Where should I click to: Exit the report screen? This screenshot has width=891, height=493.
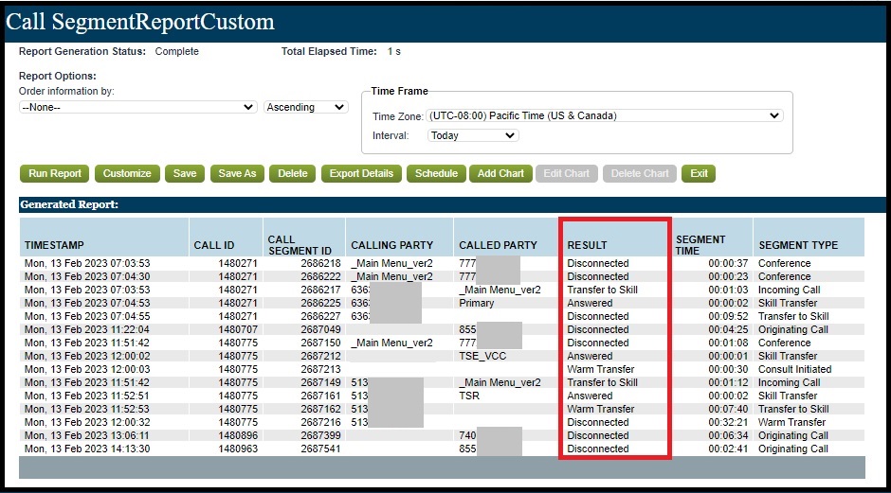click(x=699, y=173)
